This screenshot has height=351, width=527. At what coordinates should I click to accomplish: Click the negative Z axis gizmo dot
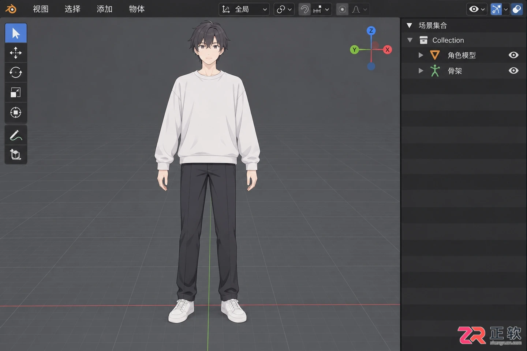pyautogui.click(x=371, y=67)
